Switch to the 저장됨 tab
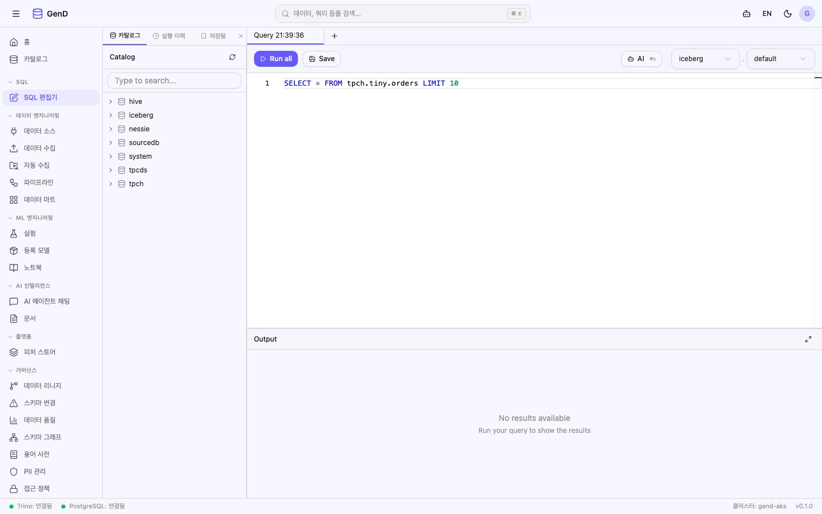 [x=213, y=36]
